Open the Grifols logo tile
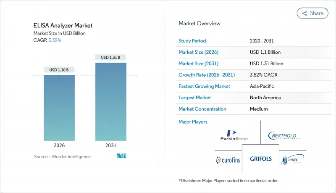The height and width of the screenshot is (193, 336). [260, 159]
